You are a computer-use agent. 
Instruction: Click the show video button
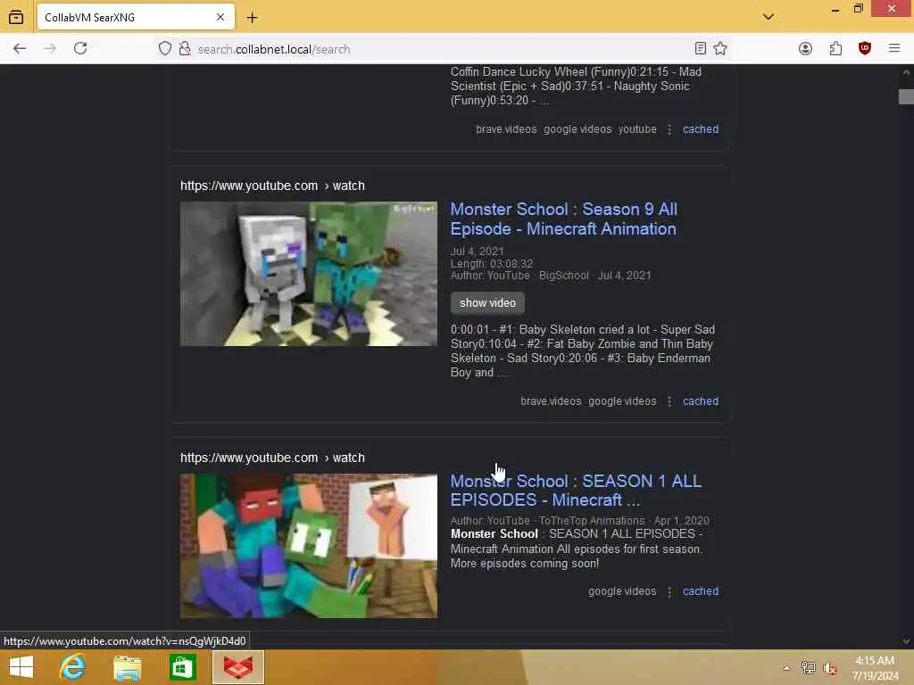point(487,303)
